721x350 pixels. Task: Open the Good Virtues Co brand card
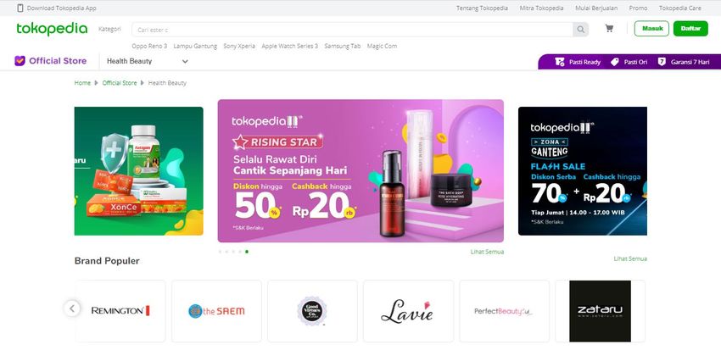coord(312,311)
